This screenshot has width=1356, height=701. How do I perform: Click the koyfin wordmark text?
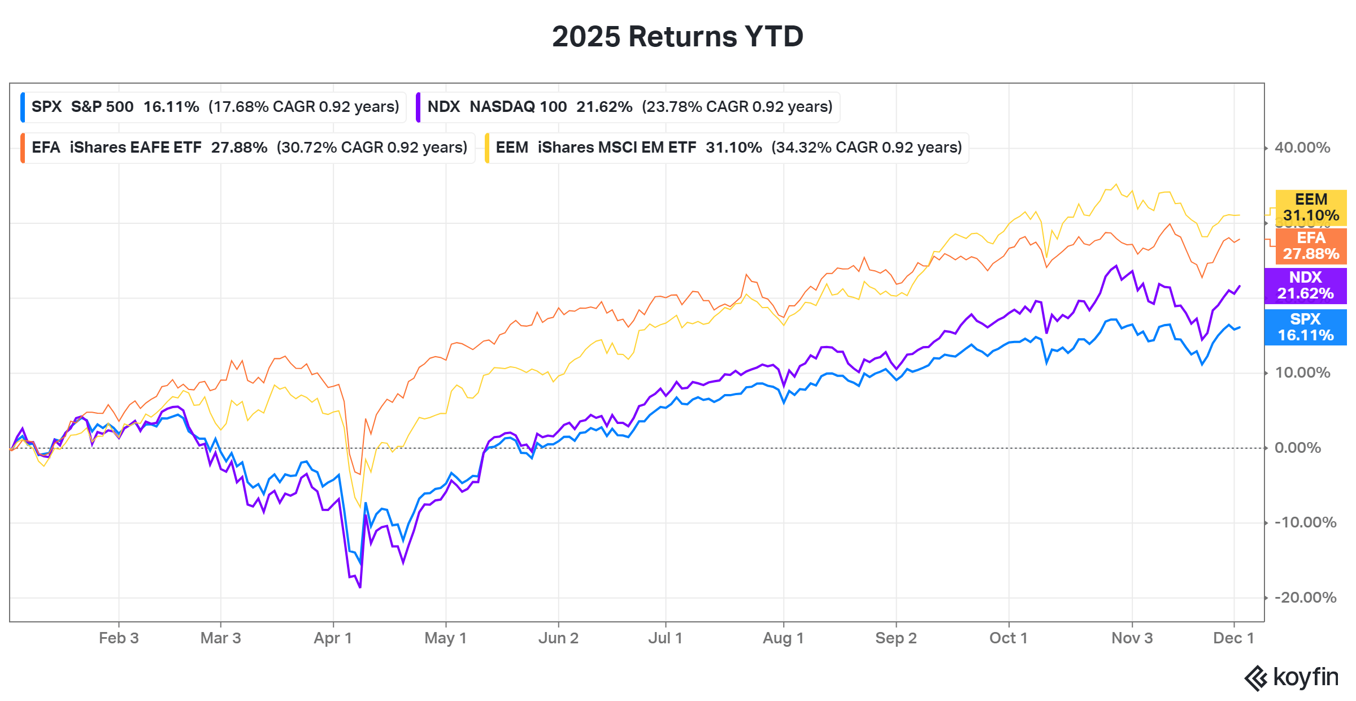[1306, 677]
